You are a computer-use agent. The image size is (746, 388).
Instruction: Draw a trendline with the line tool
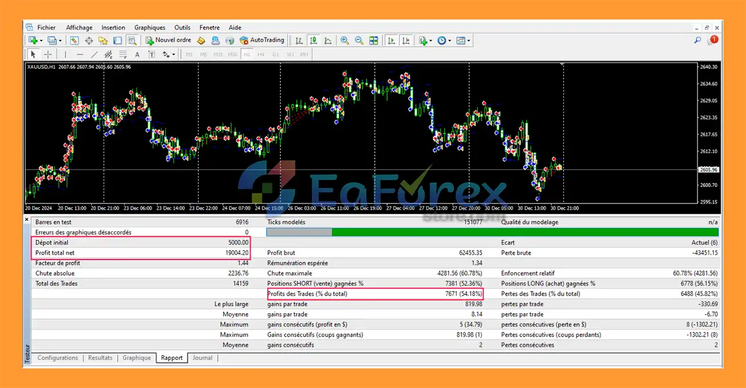point(94,54)
